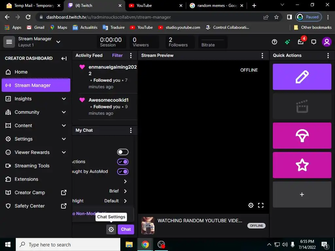Click the browser address bar URL
Viewport: 335px width, 251px height.
click(x=109, y=17)
